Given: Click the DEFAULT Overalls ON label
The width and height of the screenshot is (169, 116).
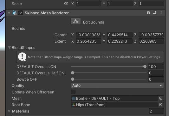Looking at the screenshot, I should pyautogui.click(x=36, y=67).
